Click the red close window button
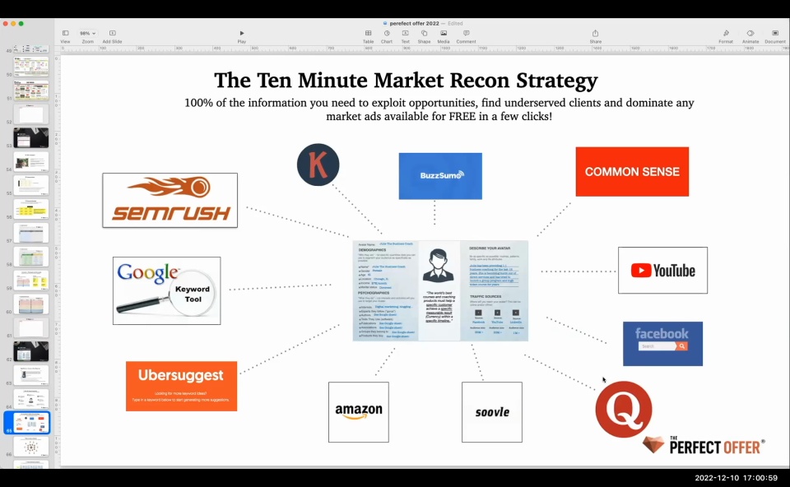790x487 pixels. [x=5, y=23]
